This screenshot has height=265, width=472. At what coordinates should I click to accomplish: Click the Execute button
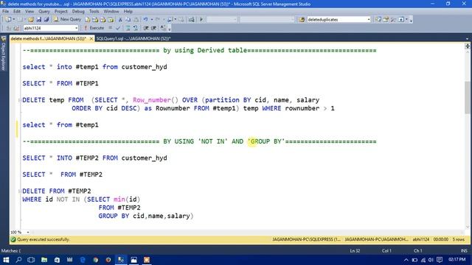[94, 28]
